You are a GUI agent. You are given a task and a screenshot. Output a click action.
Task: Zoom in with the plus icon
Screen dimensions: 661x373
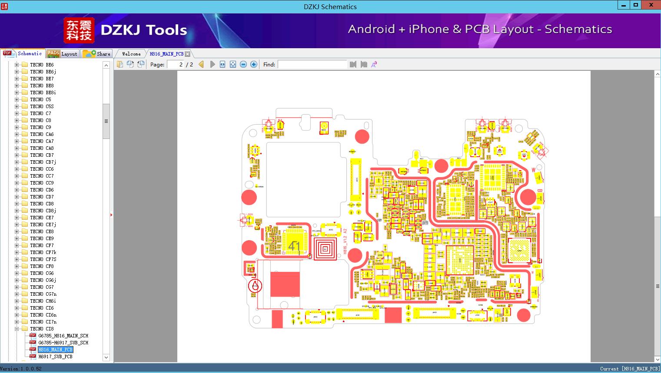click(x=254, y=64)
